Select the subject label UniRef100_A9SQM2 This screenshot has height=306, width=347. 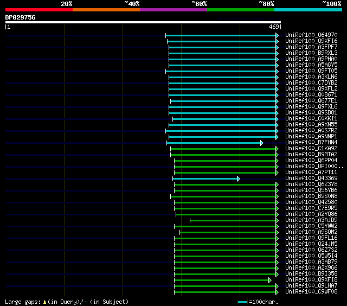coord(311,232)
